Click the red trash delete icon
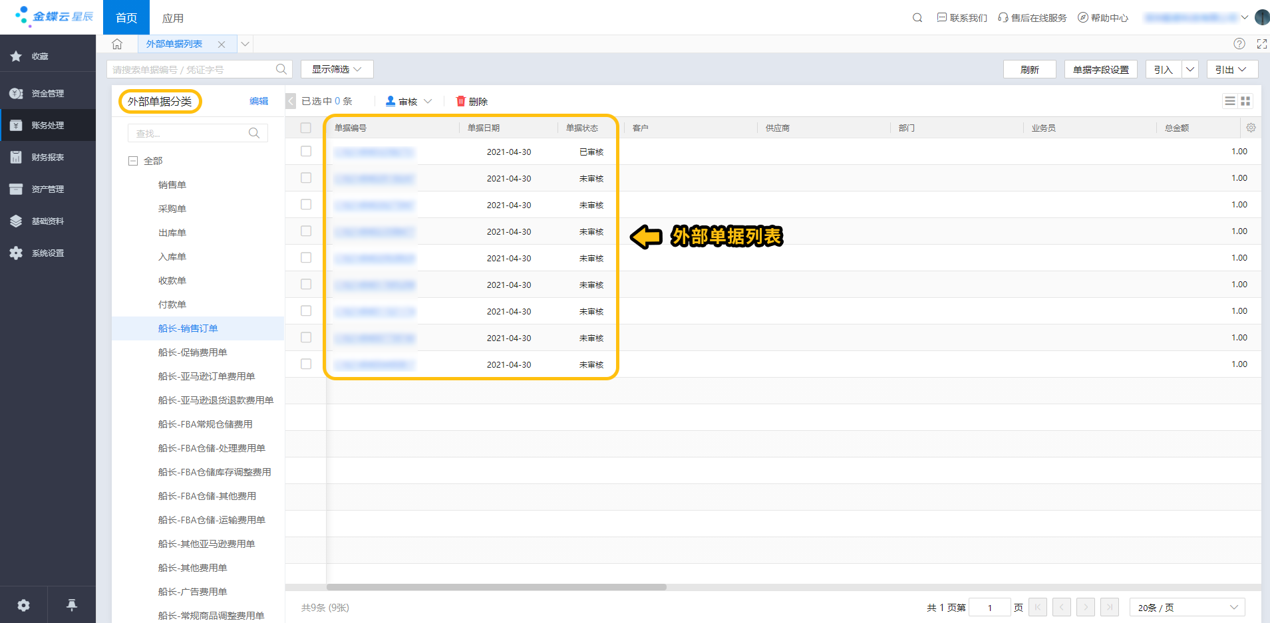Screen dimensions: 1270x623 point(460,101)
